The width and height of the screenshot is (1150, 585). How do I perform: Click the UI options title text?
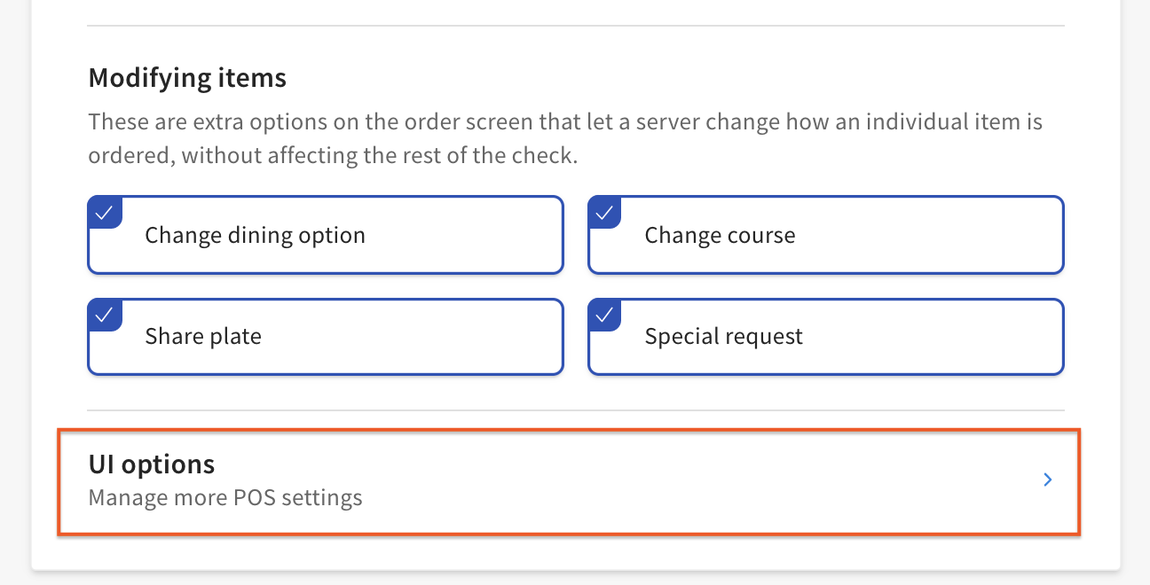coord(151,463)
